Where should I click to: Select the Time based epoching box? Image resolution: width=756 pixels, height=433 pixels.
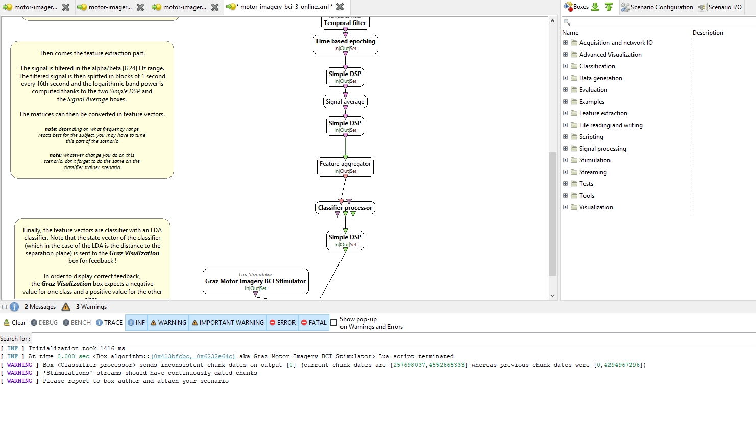click(x=345, y=44)
